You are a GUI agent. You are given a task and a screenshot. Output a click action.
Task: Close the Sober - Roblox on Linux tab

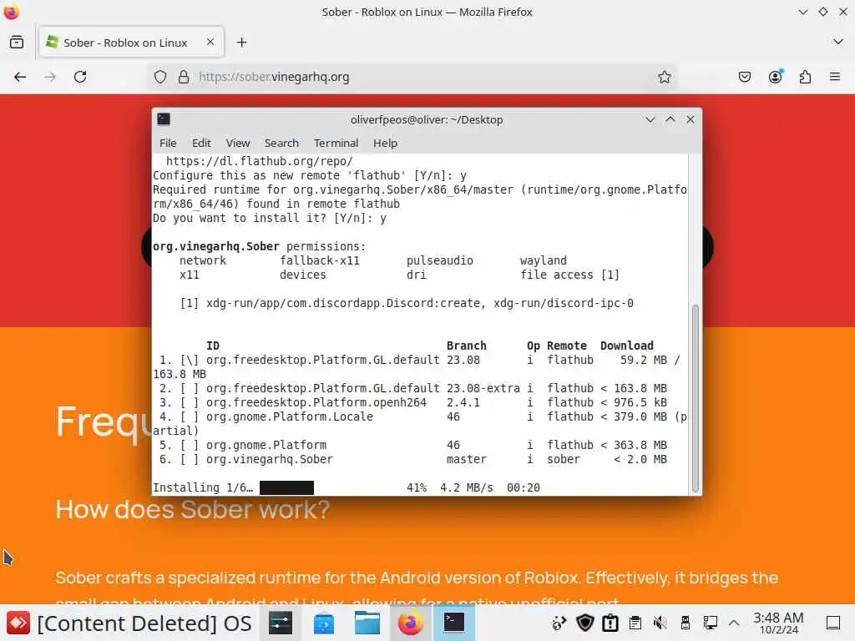click(210, 42)
